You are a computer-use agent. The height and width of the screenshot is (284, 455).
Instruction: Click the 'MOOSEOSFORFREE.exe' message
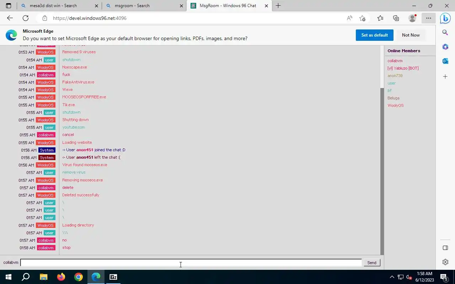[84, 97]
